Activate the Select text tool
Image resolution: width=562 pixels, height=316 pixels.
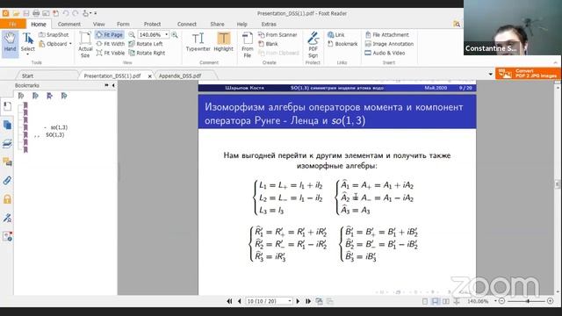(27, 43)
